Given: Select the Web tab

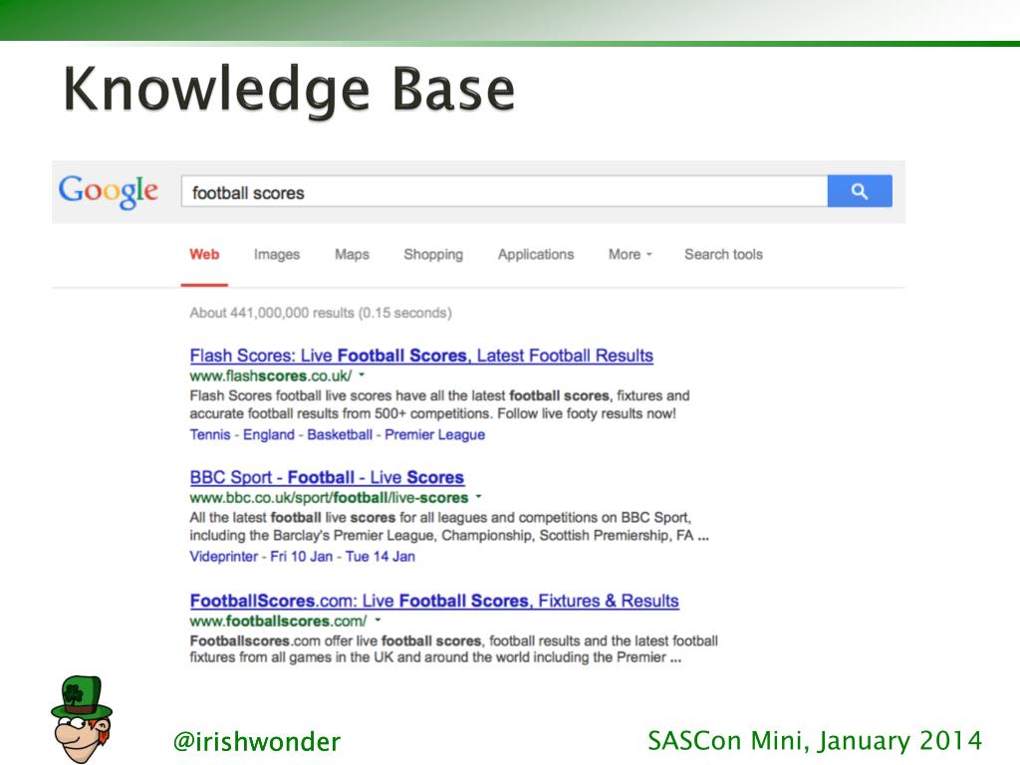Looking at the screenshot, I should pyautogui.click(x=204, y=254).
